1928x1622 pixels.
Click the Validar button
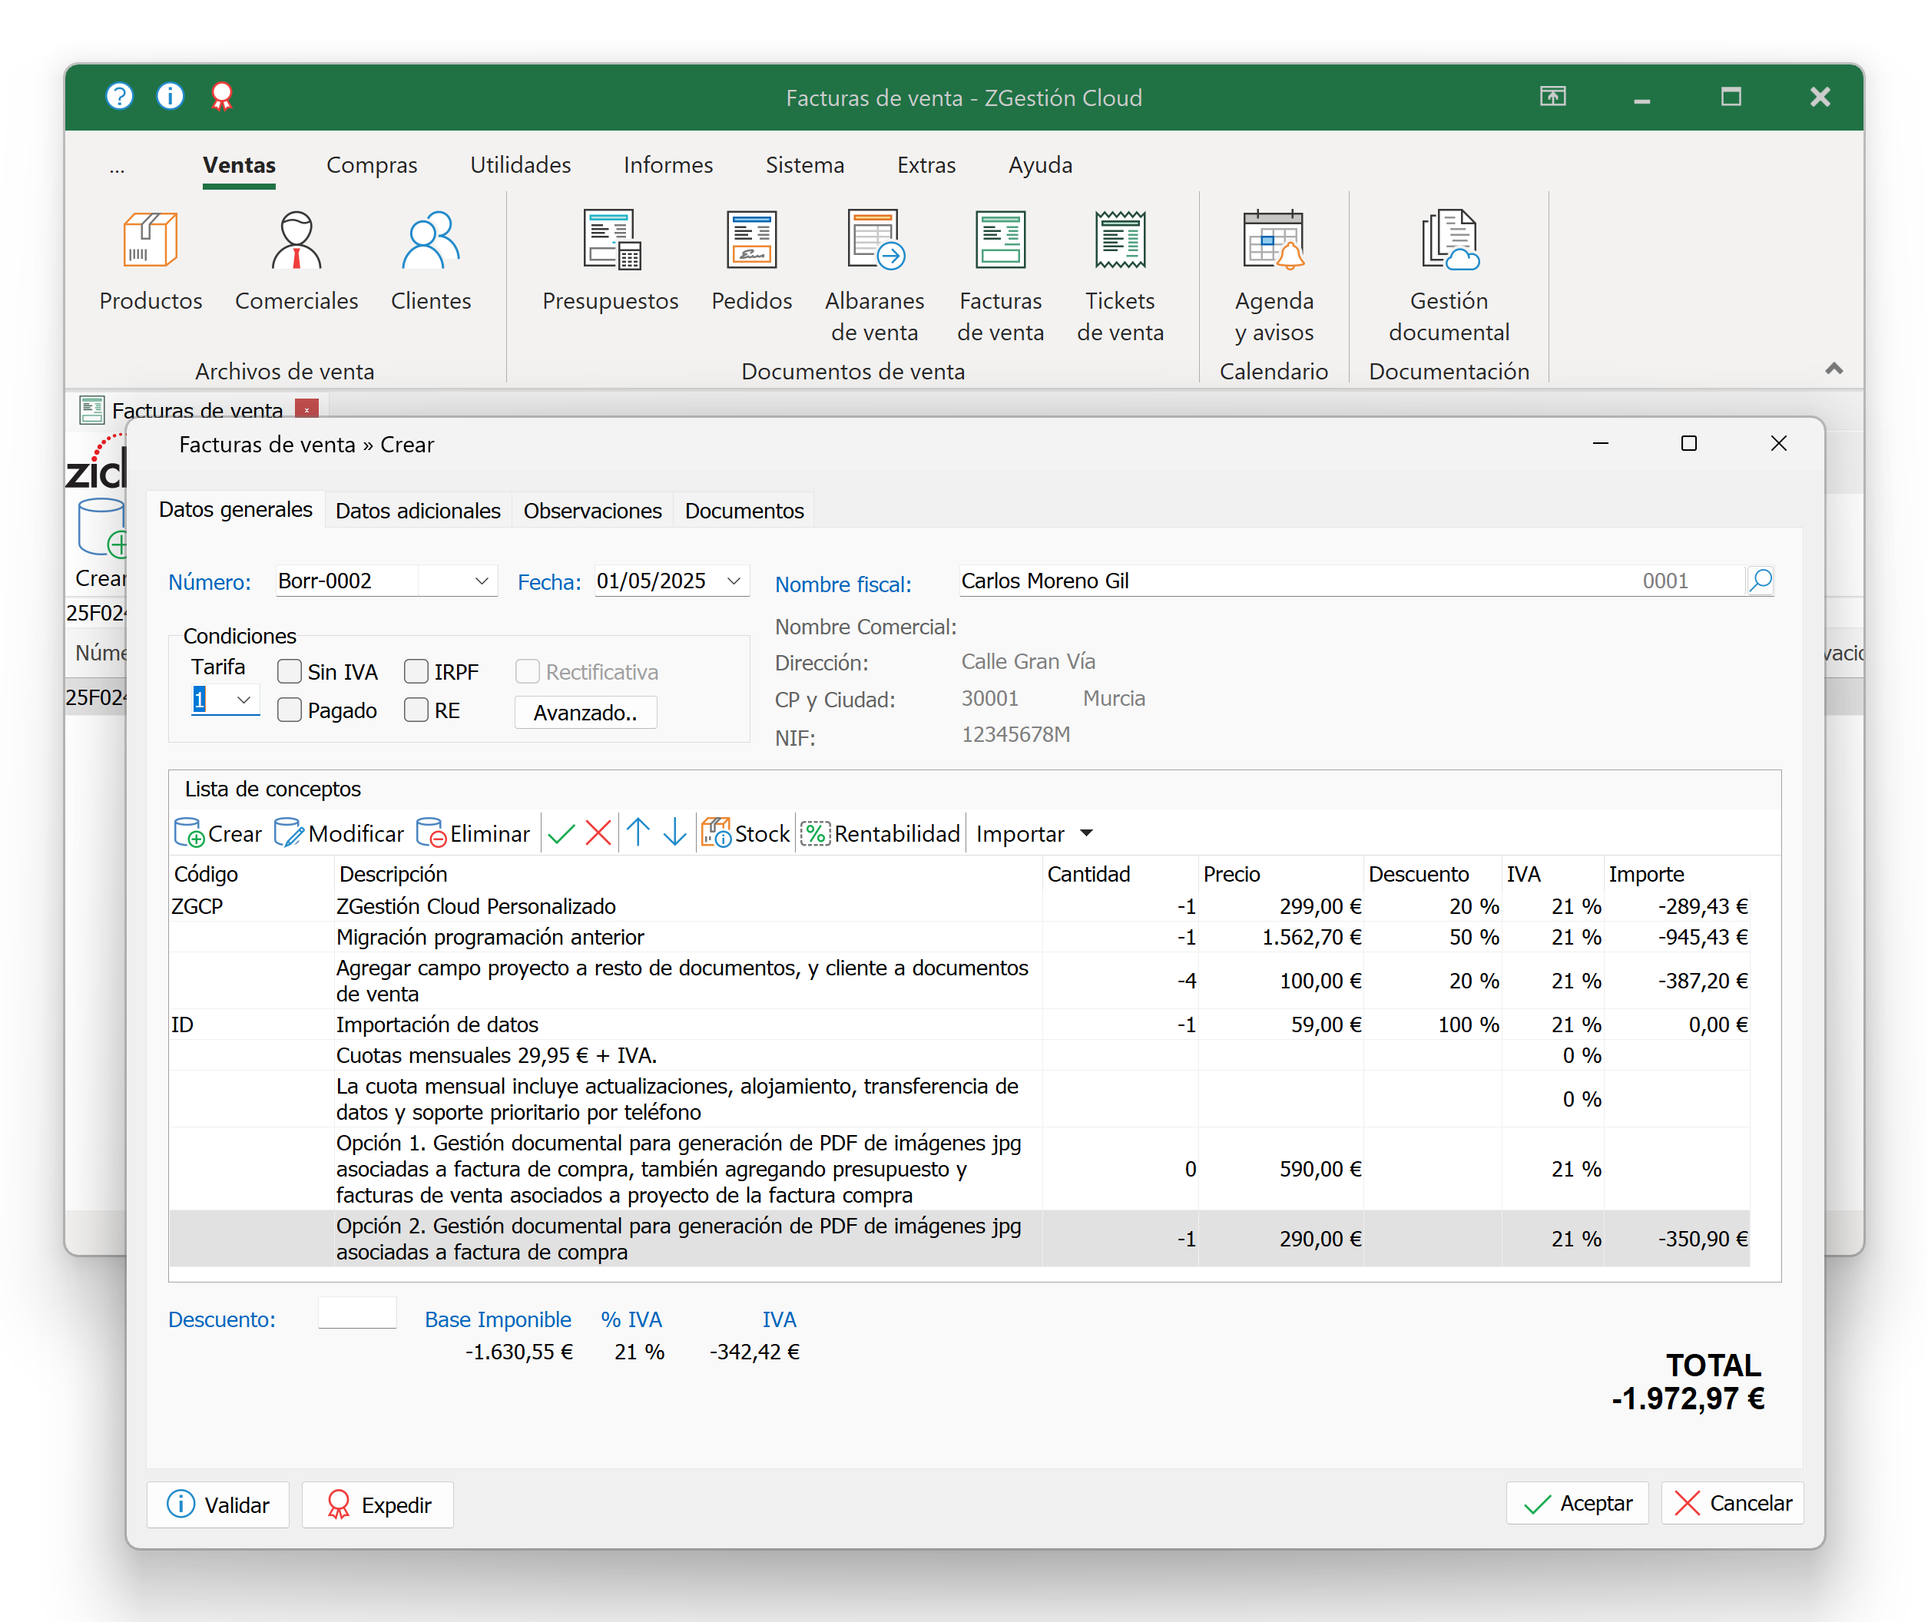pyautogui.click(x=218, y=1504)
